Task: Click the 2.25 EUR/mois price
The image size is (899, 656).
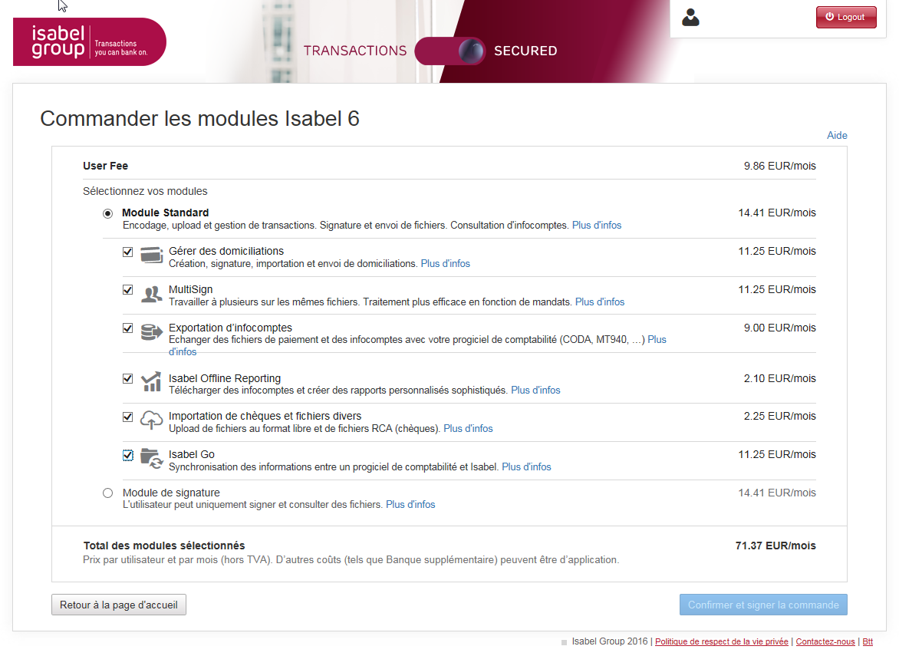Action: point(780,417)
